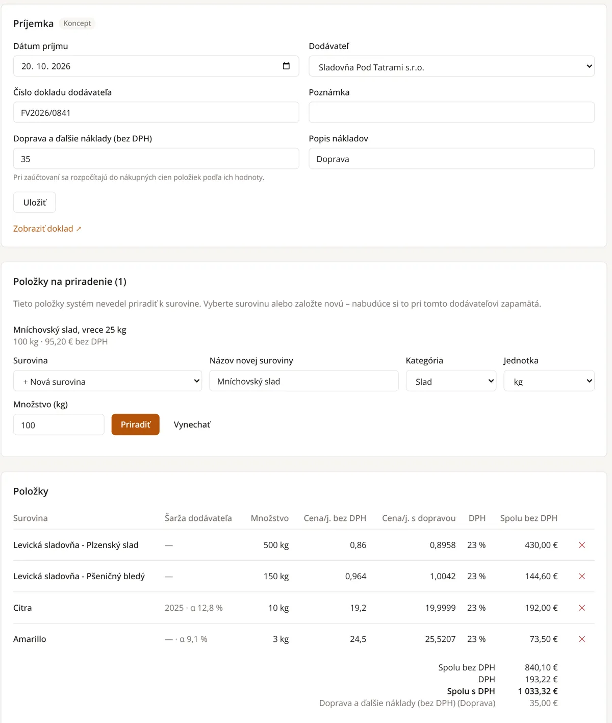Click the DPH amount 193,22 €
Viewport: 612px width, 723px height.
[541, 679]
